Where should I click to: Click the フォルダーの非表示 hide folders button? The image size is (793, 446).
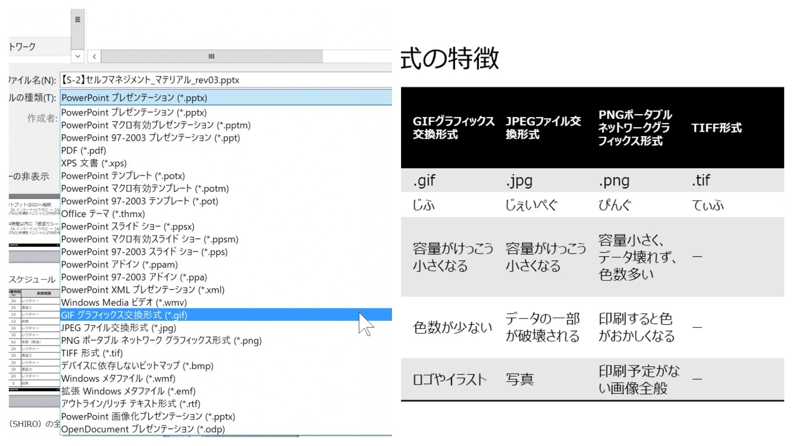click(x=29, y=177)
